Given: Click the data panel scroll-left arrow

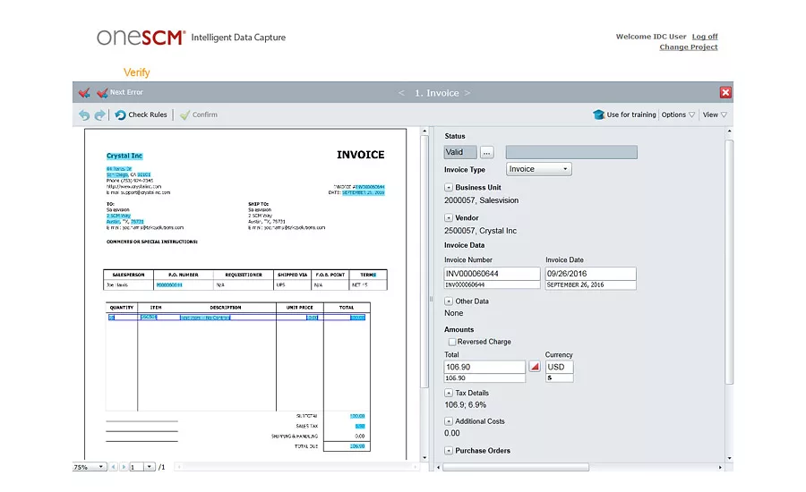Looking at the screenshot, I should pyautogui.click(x=438, y=467).
